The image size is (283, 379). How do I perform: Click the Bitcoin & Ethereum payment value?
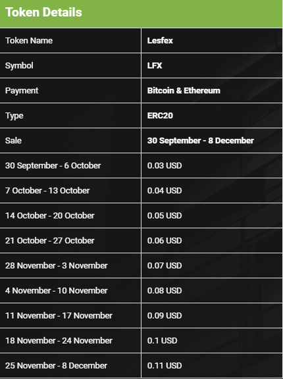[x=184, y=91]
